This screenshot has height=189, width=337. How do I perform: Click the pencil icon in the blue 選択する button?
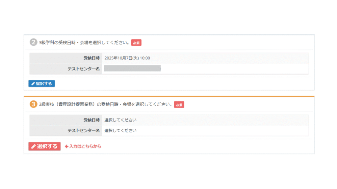[x=33, y=84]
